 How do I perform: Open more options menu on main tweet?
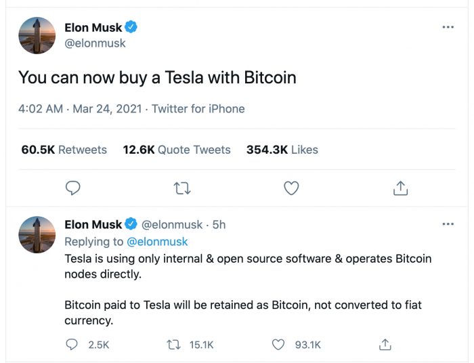pos(448,27)
